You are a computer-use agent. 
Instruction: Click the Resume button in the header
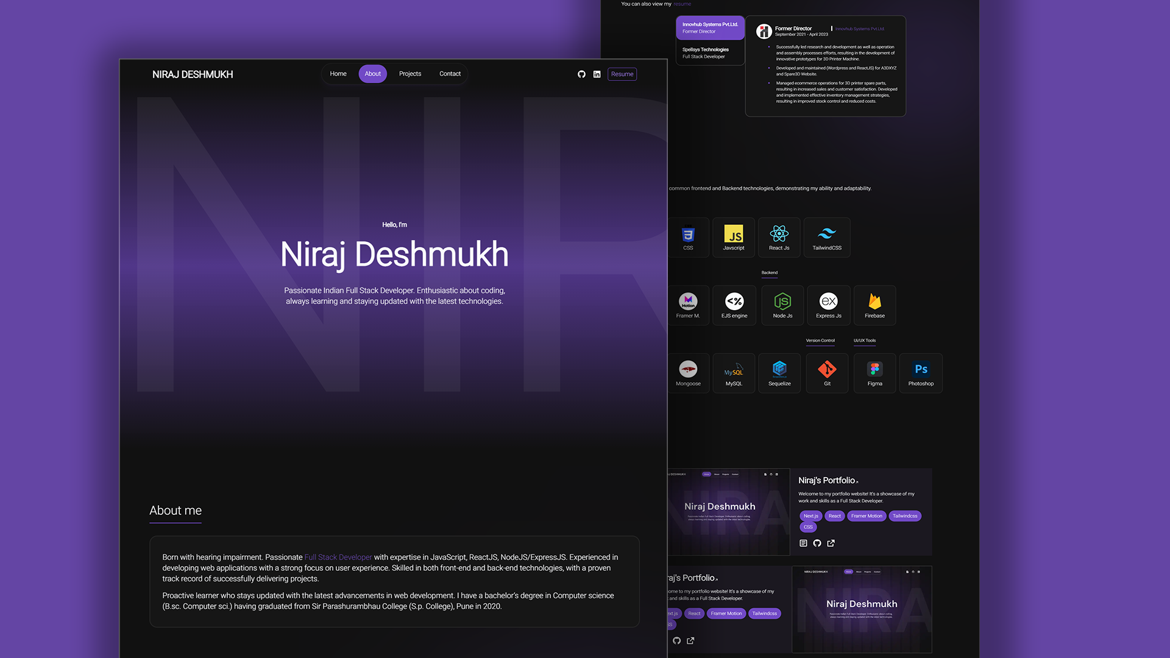[622, 74]
